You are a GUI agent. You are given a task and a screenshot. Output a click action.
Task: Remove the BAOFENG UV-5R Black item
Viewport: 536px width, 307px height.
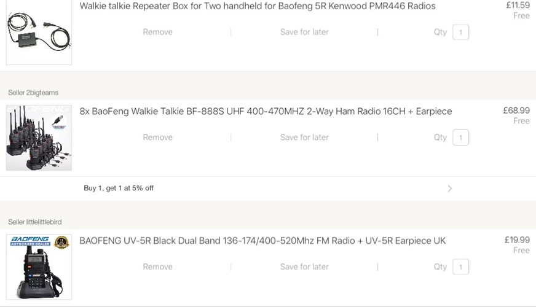157,266
